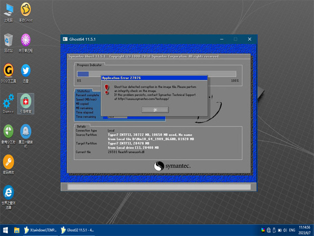Click the '100%' progress end label
The height and width of the screenshot is (236, 314).
pyautogui.click(x=235, y=81)
